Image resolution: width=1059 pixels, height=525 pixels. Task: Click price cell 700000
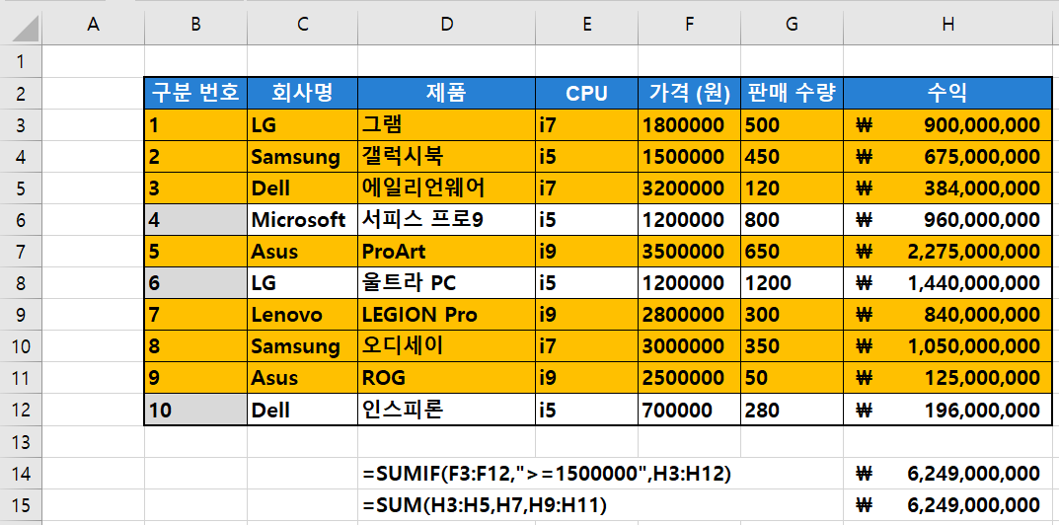[689, 411]
